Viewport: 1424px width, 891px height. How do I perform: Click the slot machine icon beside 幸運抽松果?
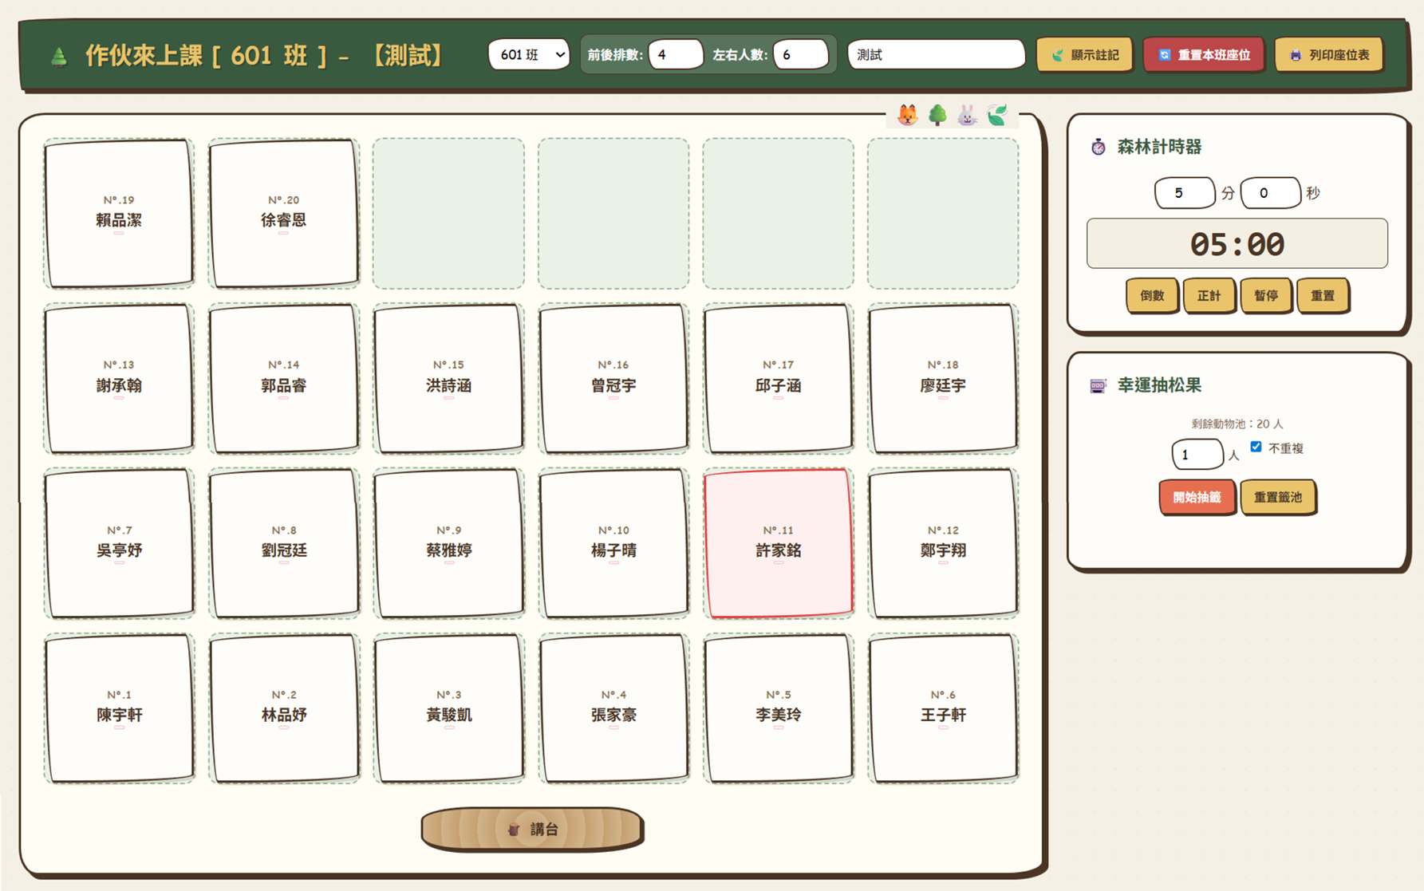(x=1099, y=385)
